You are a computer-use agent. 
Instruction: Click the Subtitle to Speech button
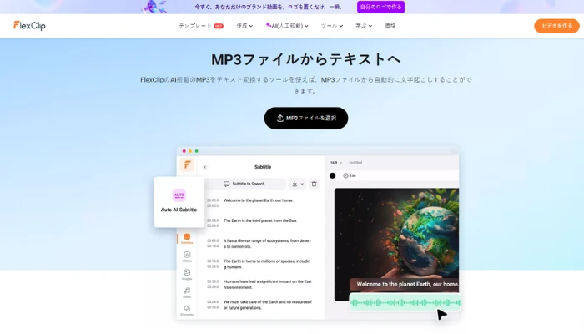click(244, 184)
